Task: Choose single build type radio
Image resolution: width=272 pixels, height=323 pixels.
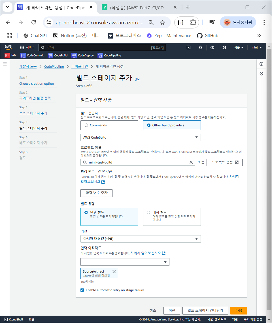Action: 86,212
